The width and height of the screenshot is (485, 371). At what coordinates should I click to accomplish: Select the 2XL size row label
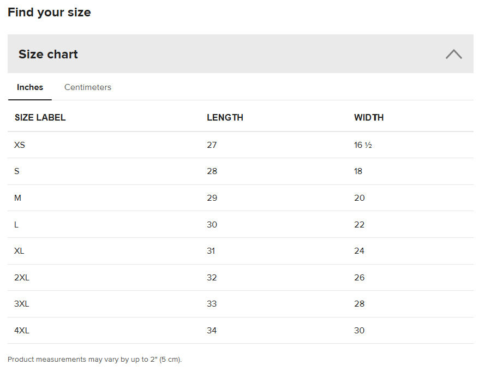click(x=22, y=277)
